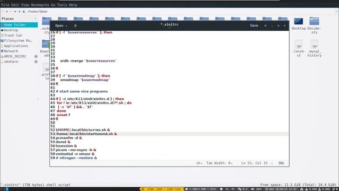The image size is (339, 191).
Task: Click the home folder icon beside the path bar
Action: click(23, 12)
